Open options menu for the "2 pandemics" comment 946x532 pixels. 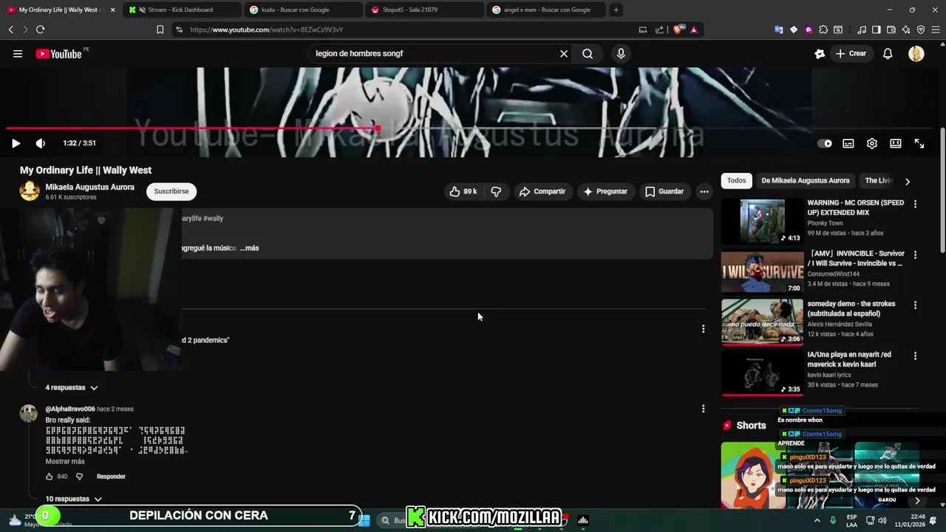pyautogui.click(x=703, y=329)
